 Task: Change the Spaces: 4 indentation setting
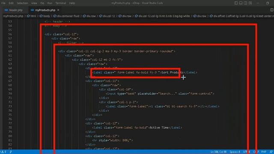pos(235,152)
